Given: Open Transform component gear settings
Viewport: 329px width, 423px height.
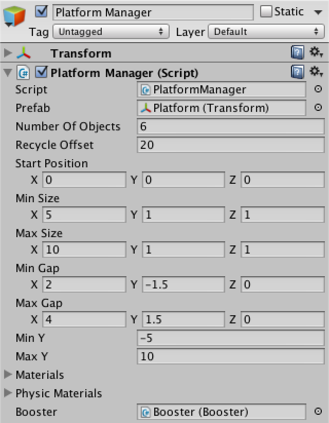Looking at the screenshot, I should point(316,52).
